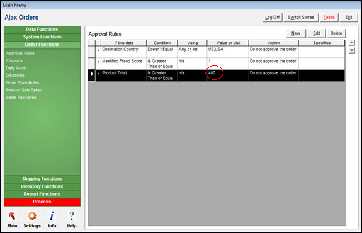Click the red Tasks button
This screenshot has width=362, height=233.
tap(329, 18)
